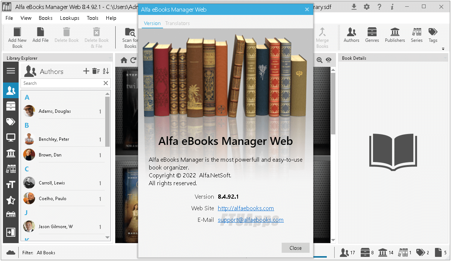Screen dimensions: 451x261
Task: Select the monitor icon in the explorer sidebar
Action: [x=11, y=137]
